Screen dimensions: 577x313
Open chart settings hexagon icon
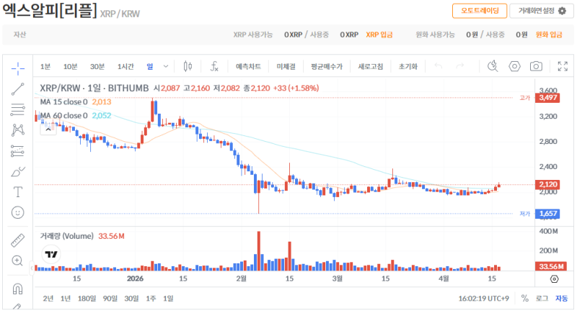(514, 66)
